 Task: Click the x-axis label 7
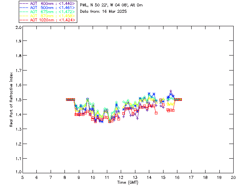(51, 177)
